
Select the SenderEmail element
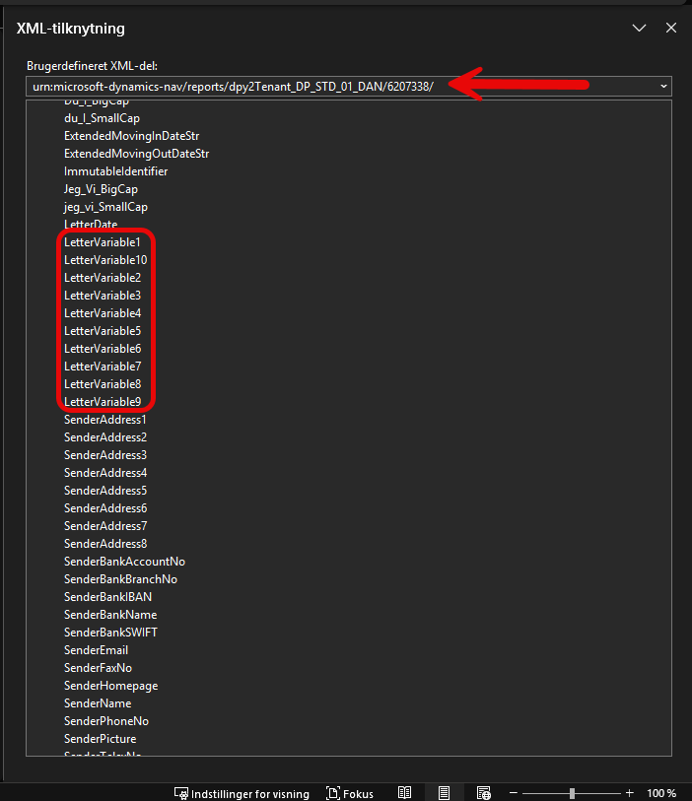click(96, 650)
